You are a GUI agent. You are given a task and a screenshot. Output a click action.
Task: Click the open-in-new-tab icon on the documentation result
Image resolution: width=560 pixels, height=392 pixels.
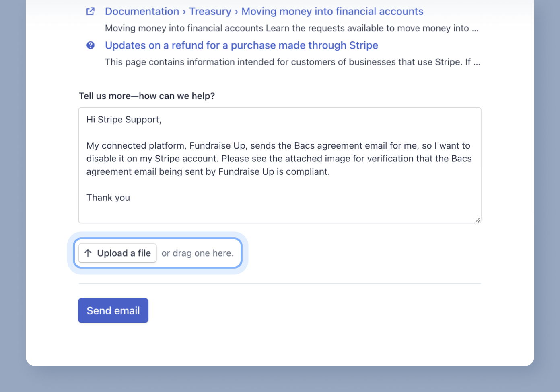tap(91, 11)
